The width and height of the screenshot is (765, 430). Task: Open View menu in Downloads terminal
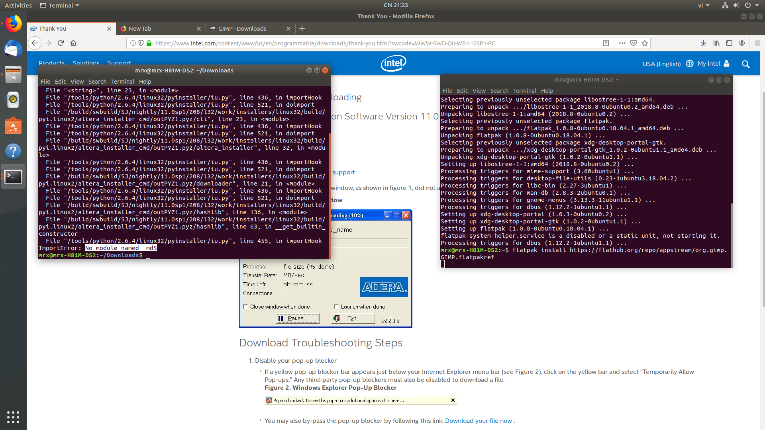tap(77, 81)
